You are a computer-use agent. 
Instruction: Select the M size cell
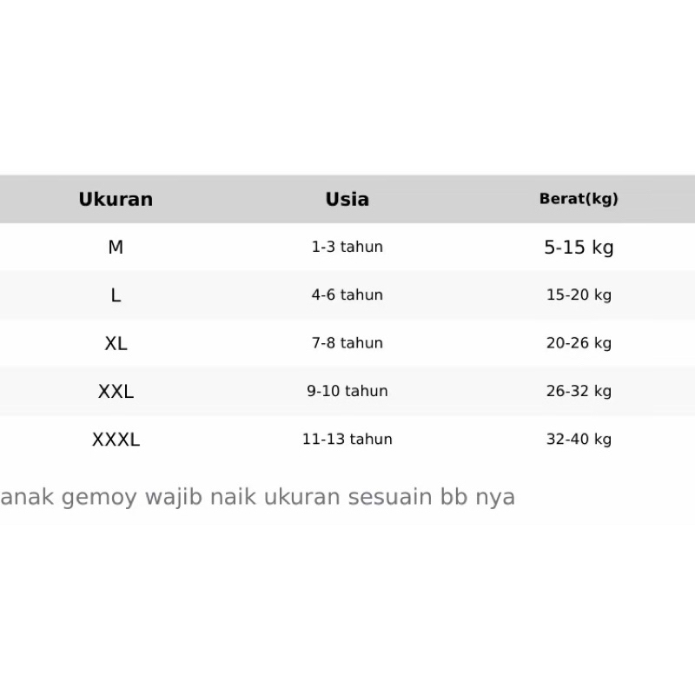coord(116,248)
